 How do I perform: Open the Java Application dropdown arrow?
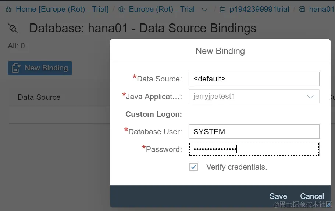[x=310, y=97]
